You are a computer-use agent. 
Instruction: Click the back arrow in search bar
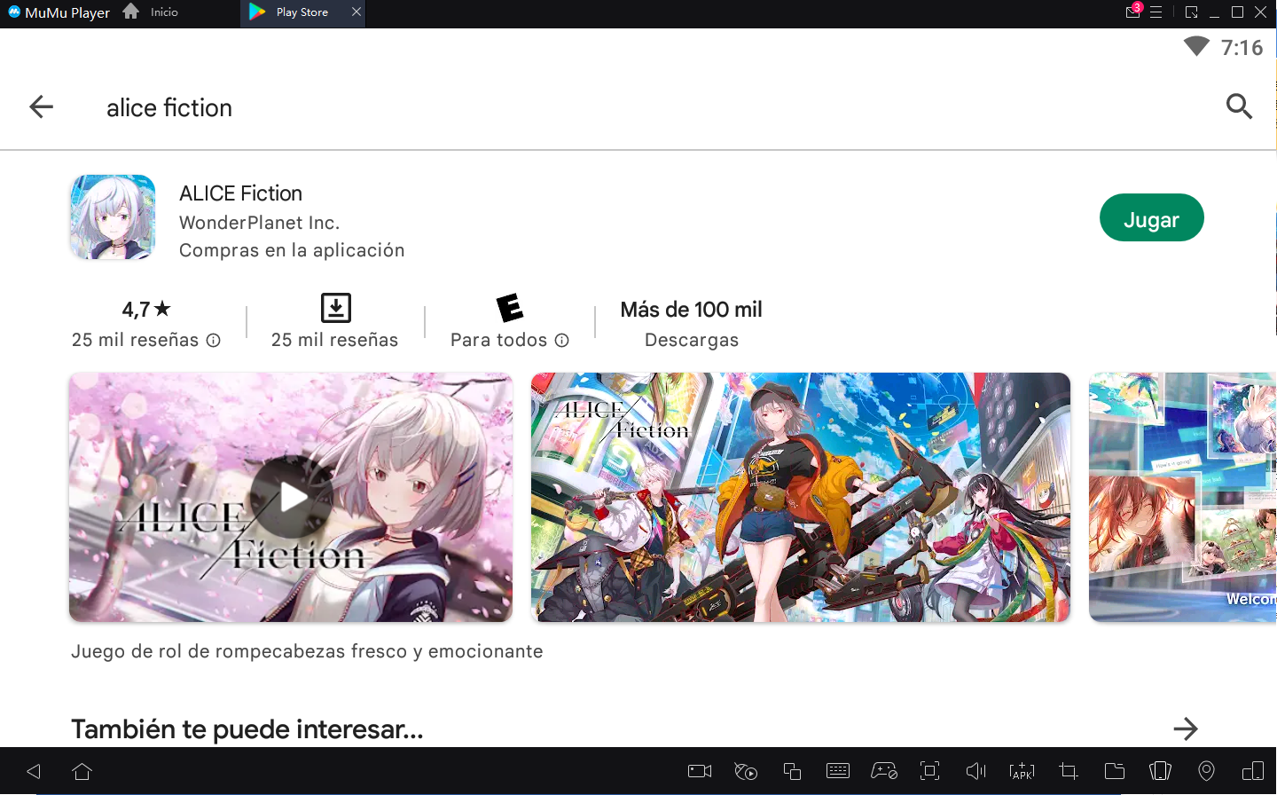click(x=42, y=107)
